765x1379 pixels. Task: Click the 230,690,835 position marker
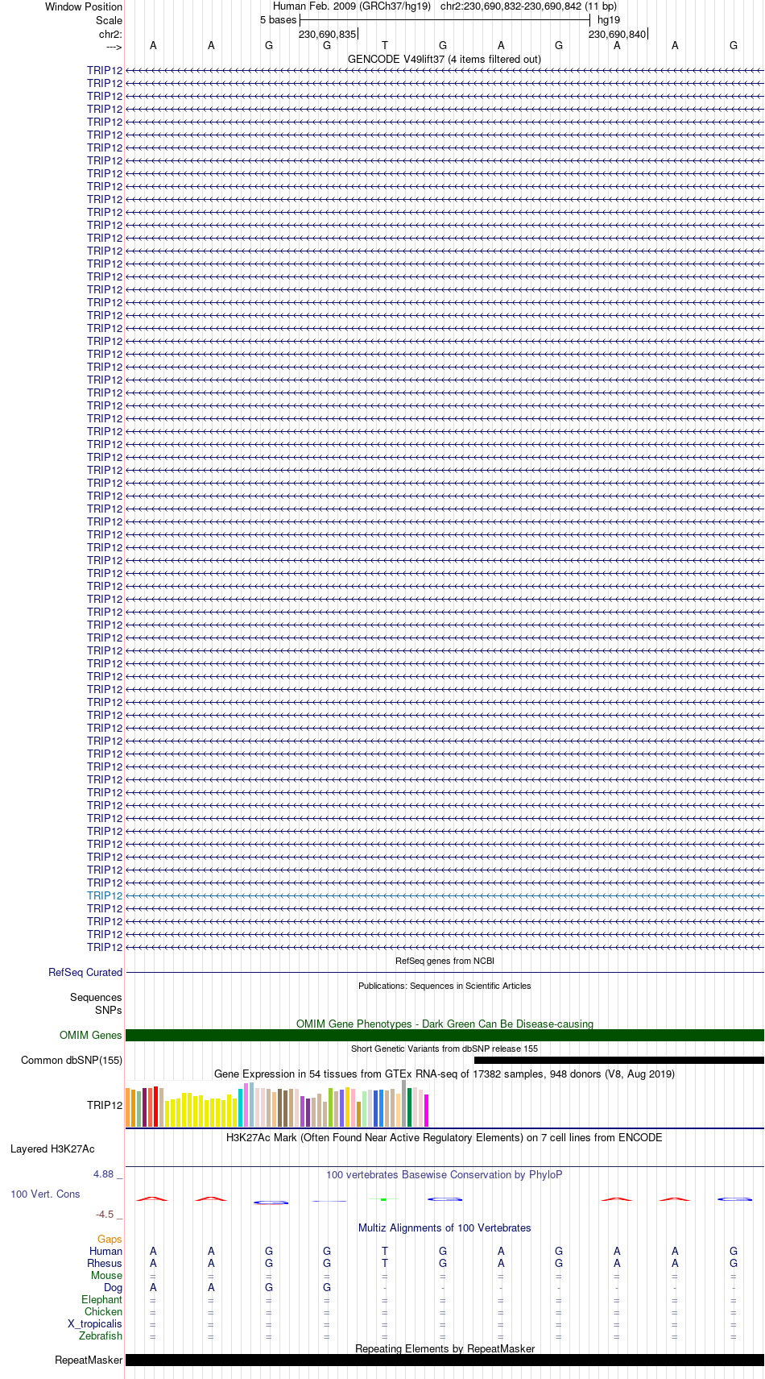[327, 34]
